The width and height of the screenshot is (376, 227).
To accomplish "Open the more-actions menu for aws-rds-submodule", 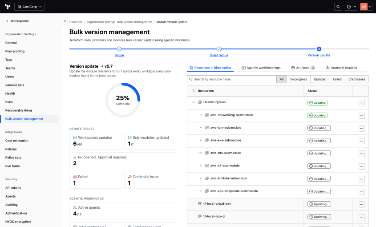I will 362,154.
